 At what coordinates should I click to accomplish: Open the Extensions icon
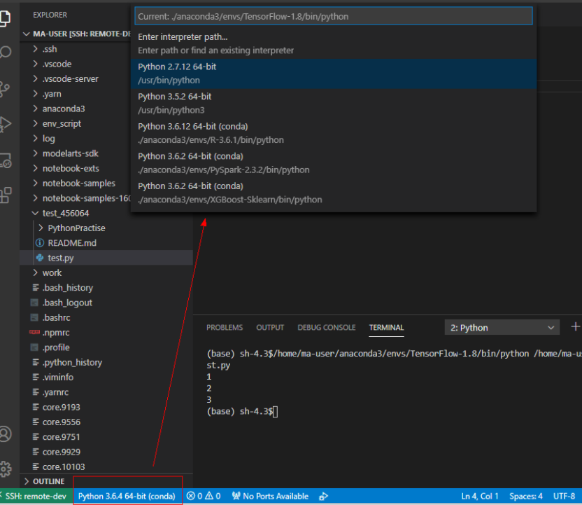(x=5, y=195)
